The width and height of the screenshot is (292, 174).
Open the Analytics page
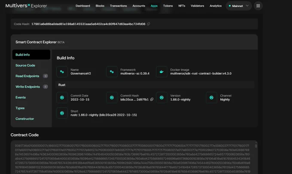tap(216, 6)
